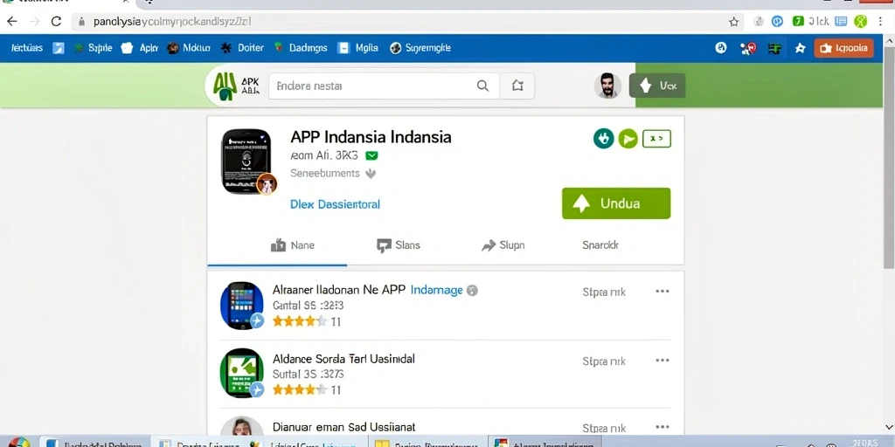Open the Dadmgns bookmark
The image size is (895, 447).
tap(301, 48)
